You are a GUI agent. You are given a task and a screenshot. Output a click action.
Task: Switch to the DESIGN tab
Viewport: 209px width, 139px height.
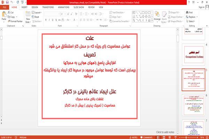pyautogui.click(x=34, y=7)
